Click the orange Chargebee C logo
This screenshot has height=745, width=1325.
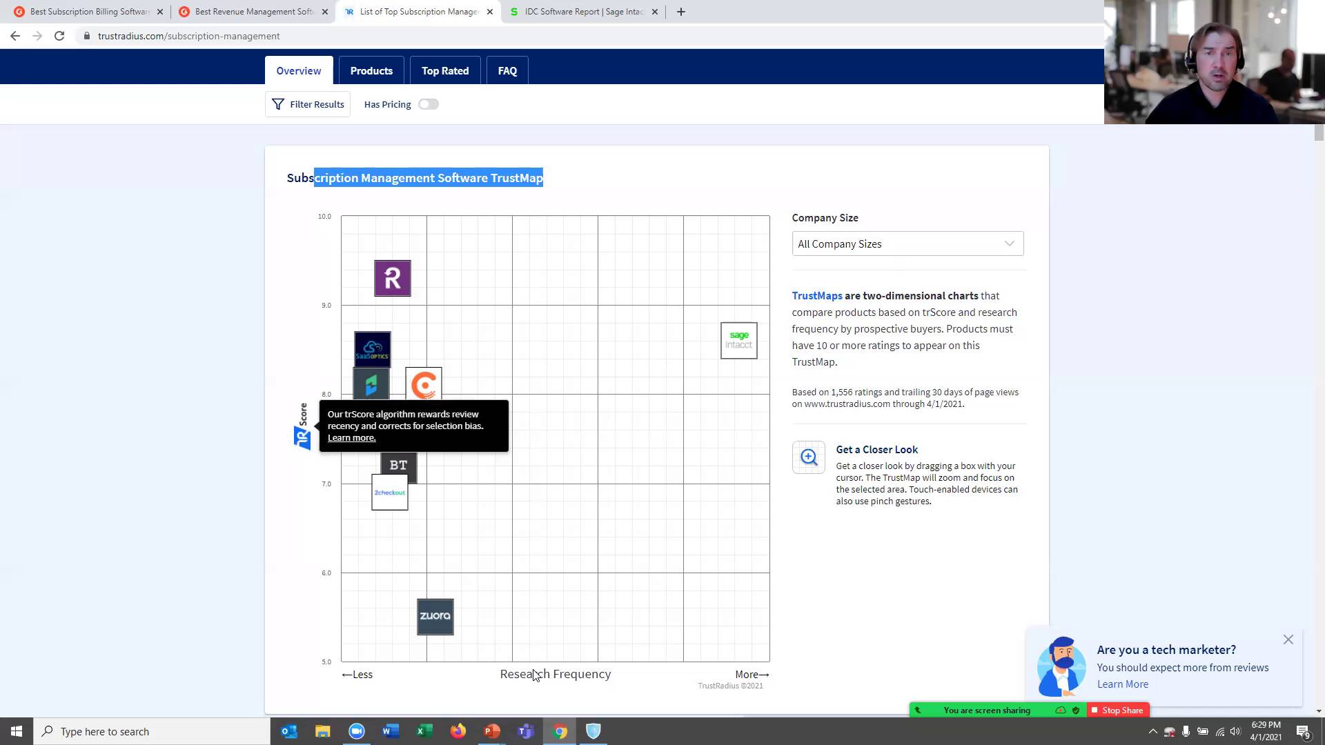click(424, 384)
